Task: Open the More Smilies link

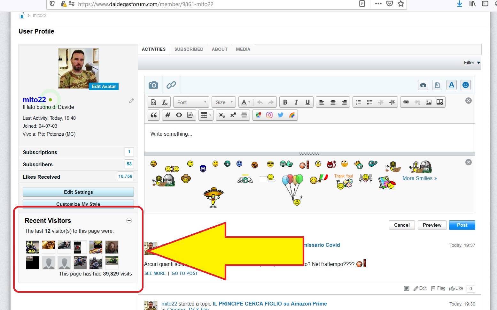Action: (x=419, y=178)
